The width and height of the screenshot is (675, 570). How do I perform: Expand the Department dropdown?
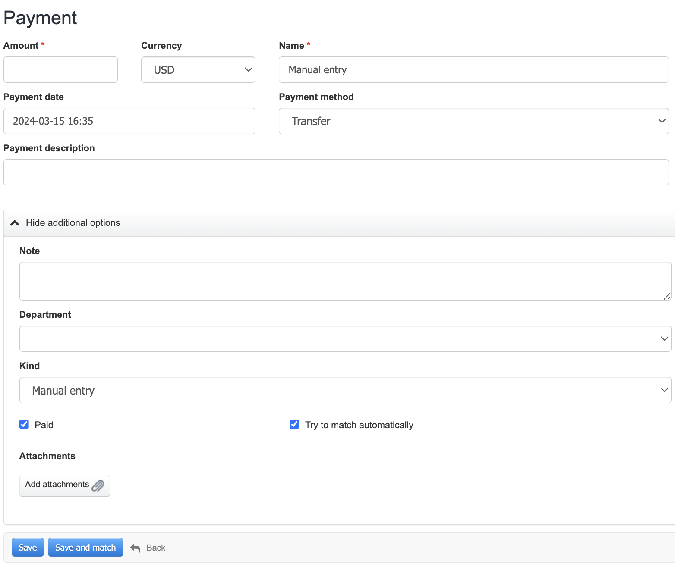click(x=345, y=339)
